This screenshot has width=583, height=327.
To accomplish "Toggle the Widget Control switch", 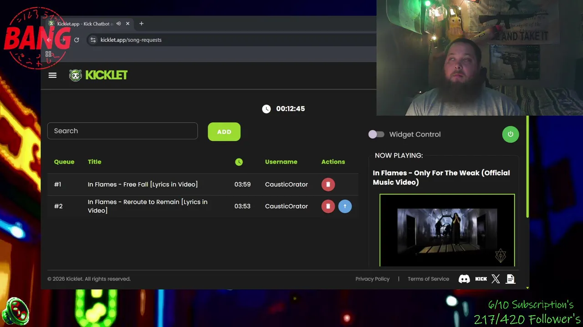I will [376, 134].
